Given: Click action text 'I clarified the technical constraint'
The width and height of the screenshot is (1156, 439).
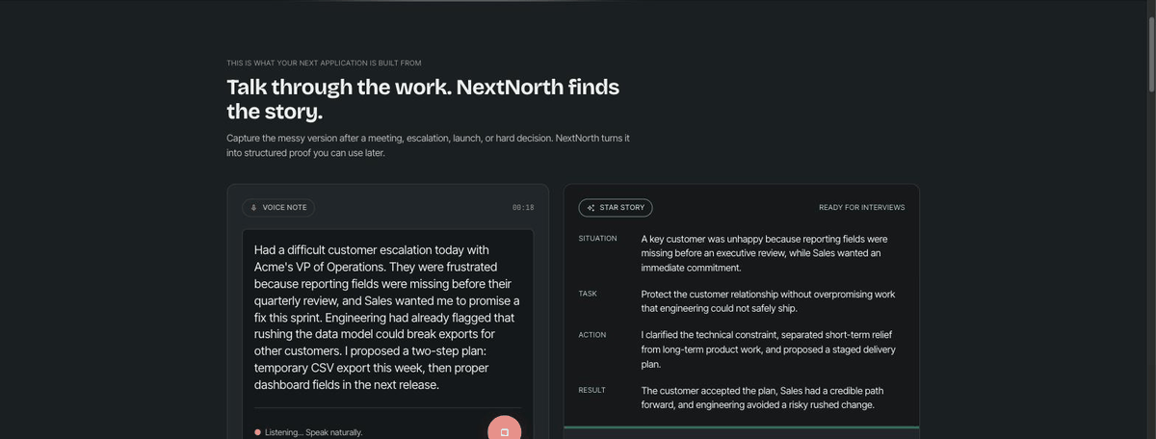Looking at the screenshot, I should tap(769, 349).
